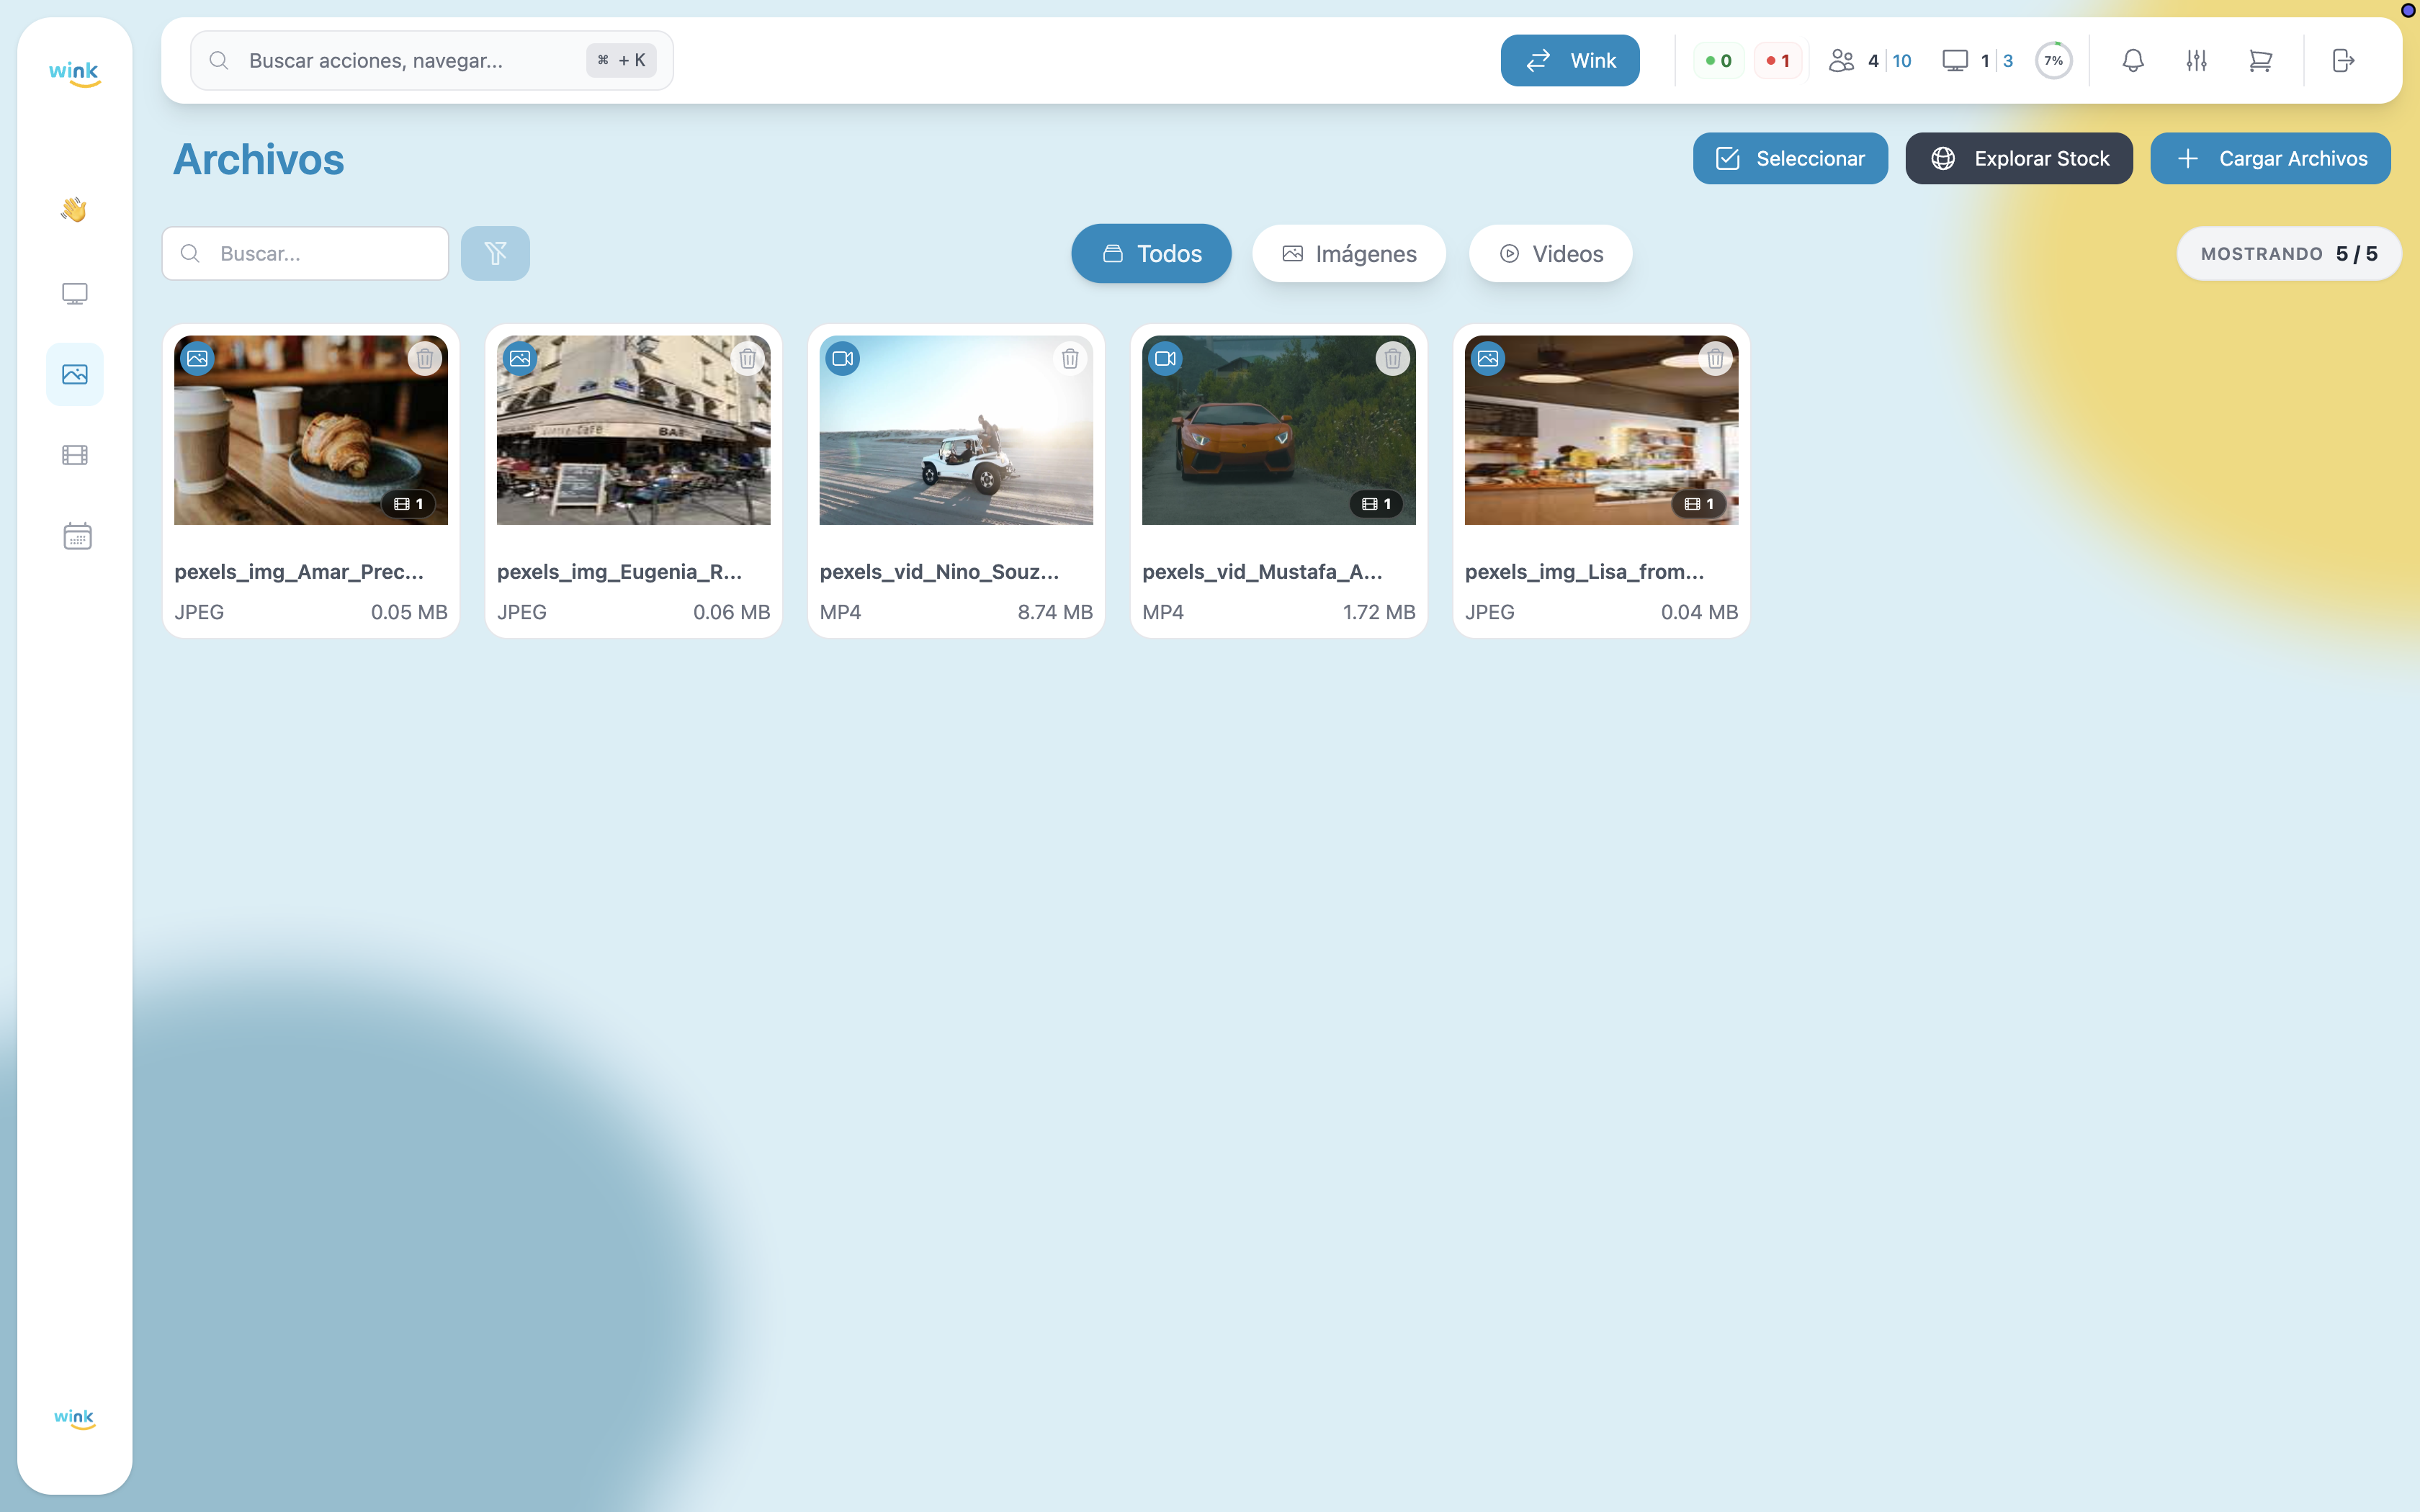Click the small wink logo at sidebar bottom
This screenshot has width=2420, height=1512.
coord(74,1418)
